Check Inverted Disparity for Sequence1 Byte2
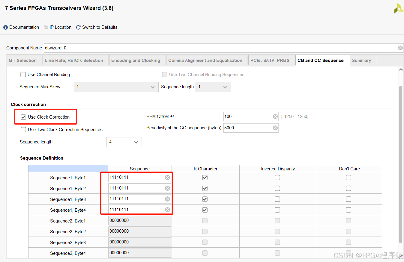 pyautogui.click(x=277, y=188)
